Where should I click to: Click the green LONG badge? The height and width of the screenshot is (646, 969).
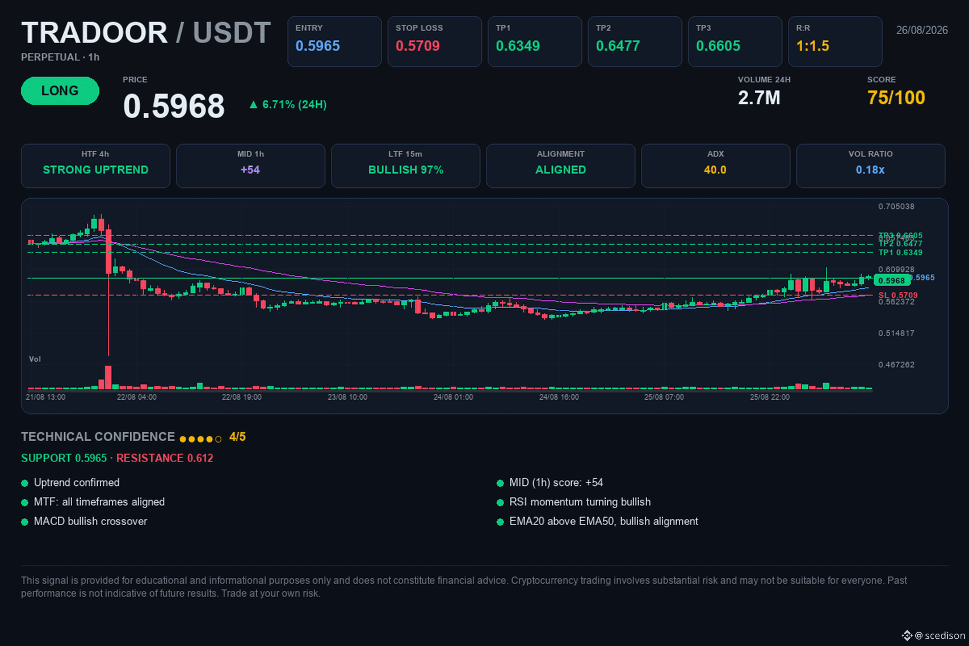tap(60, 90)
